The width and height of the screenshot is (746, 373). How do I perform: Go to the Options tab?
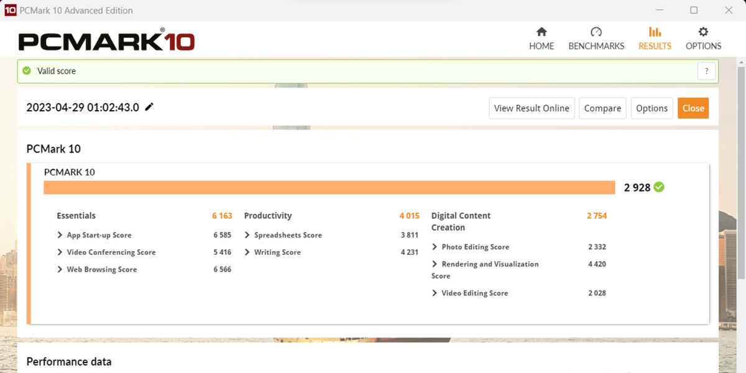[703, 39]
